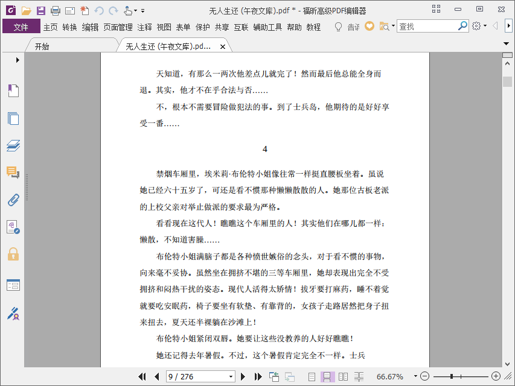This screenshot has height=386, width=515.
Task: Click the Tell Me lightbulb icon
Action: (338, 27)
